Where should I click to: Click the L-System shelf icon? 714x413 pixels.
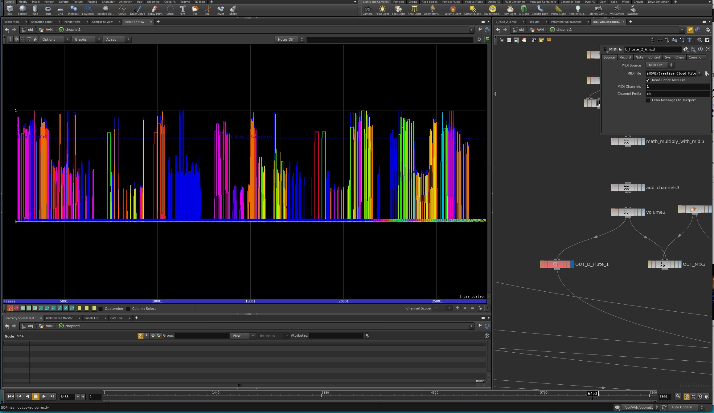coord(88,10)
